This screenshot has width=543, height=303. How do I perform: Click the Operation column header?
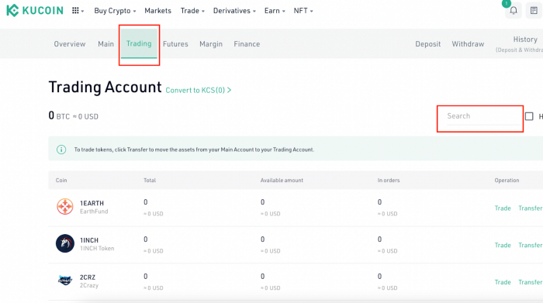tap(507, 181)
